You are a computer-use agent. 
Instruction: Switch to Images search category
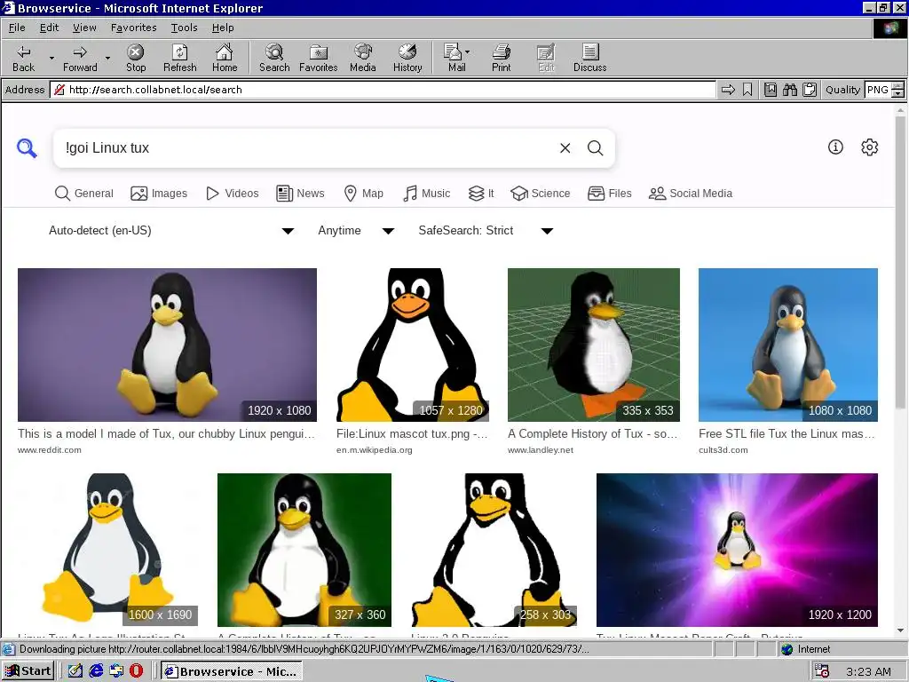click(x=159, y=193)
